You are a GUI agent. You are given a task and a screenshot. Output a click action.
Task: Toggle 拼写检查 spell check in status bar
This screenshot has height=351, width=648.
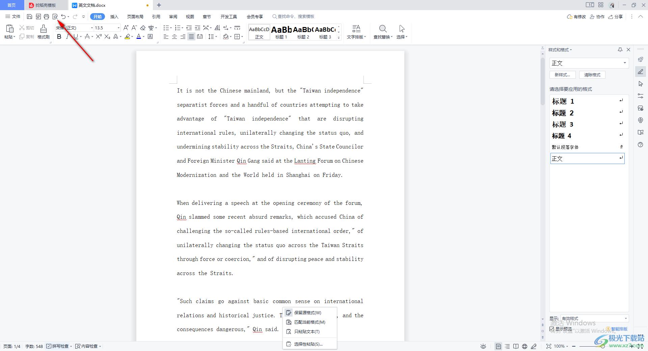(58, 346)
